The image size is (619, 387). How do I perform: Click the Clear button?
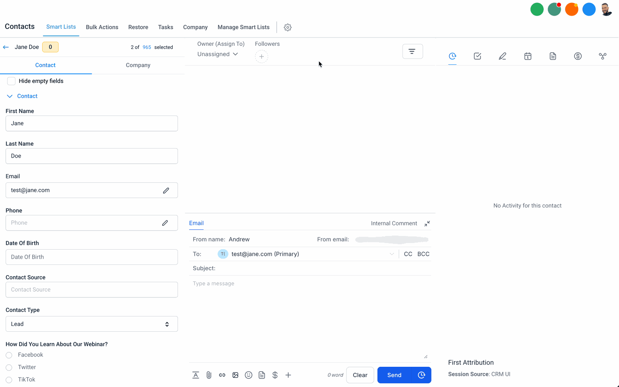coord(360,375)
